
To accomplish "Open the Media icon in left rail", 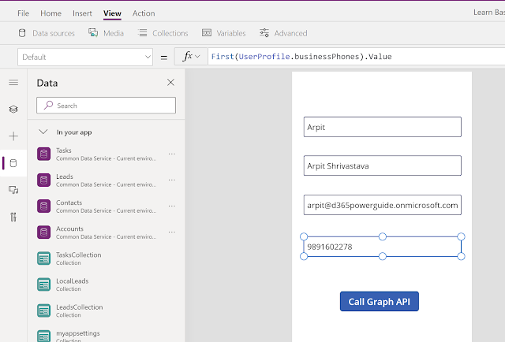I will click(x=13, y=190).
